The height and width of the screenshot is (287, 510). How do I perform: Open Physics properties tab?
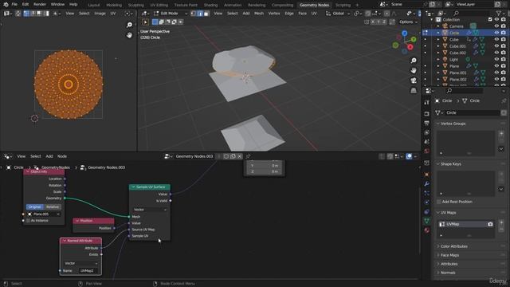[x=427, y=202]
